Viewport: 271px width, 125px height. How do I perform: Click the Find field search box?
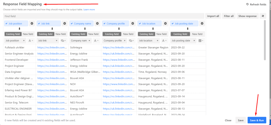pos(103,16)
